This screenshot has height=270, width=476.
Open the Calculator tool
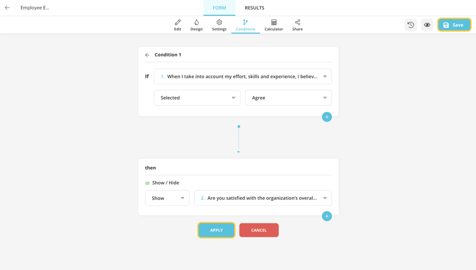(274, 25)
